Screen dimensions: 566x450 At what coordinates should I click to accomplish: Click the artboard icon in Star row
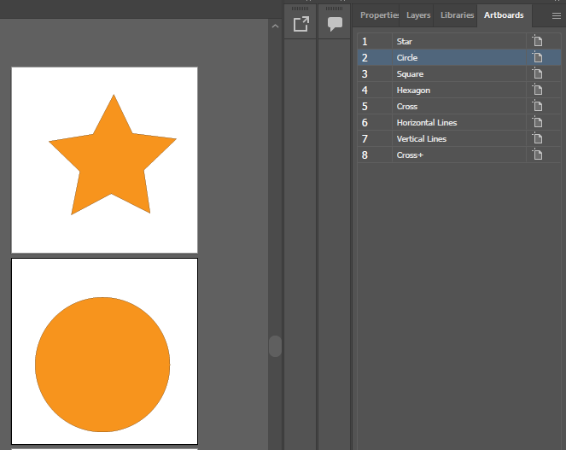tap(538, 41)
